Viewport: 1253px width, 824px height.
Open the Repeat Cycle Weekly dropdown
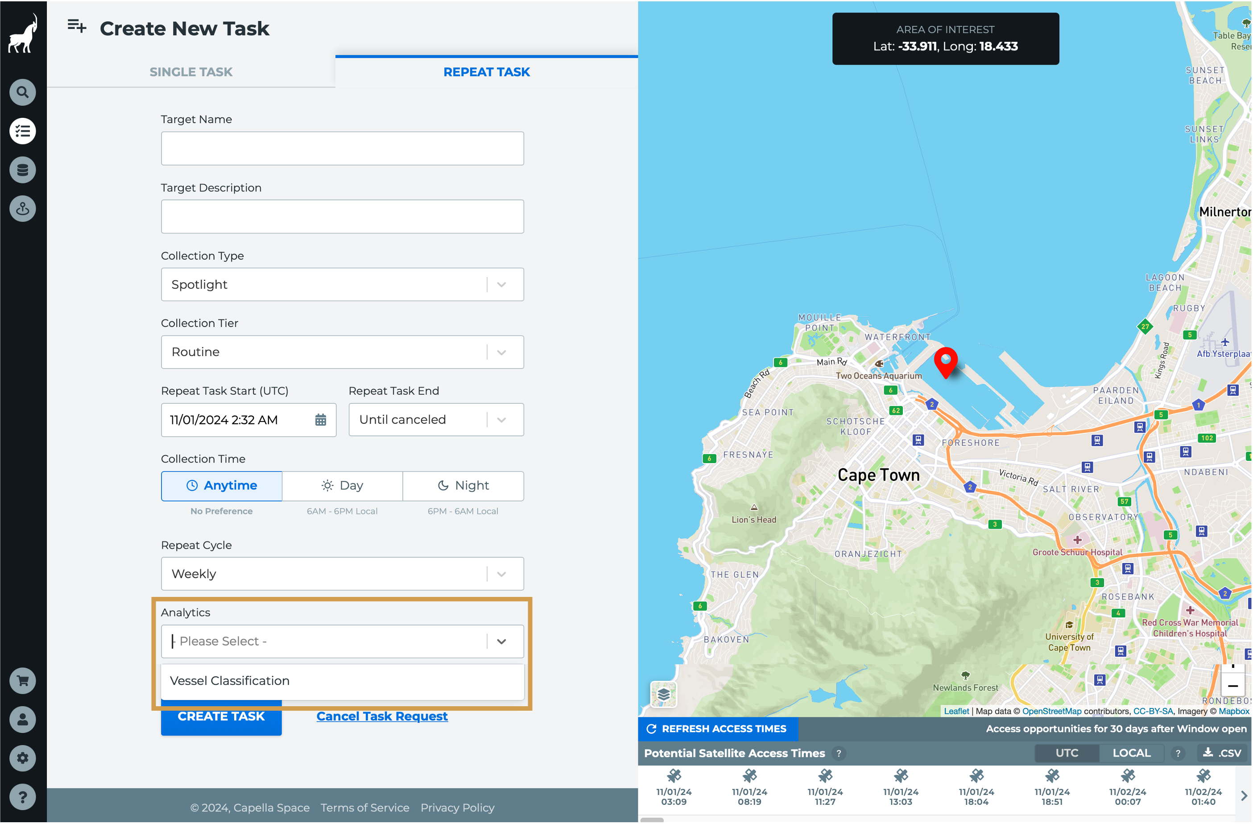(342, 573)
